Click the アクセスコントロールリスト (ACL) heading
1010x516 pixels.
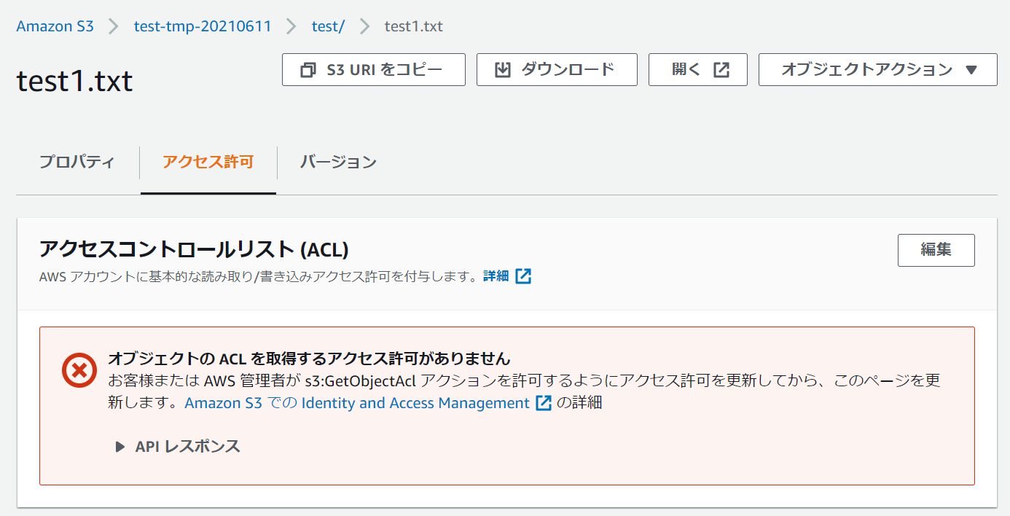pos(194,249)
